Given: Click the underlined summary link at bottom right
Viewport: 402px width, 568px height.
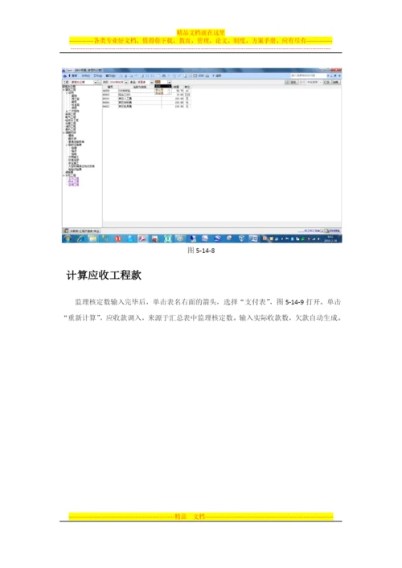Looking at the screenshot, I should 310,231.
